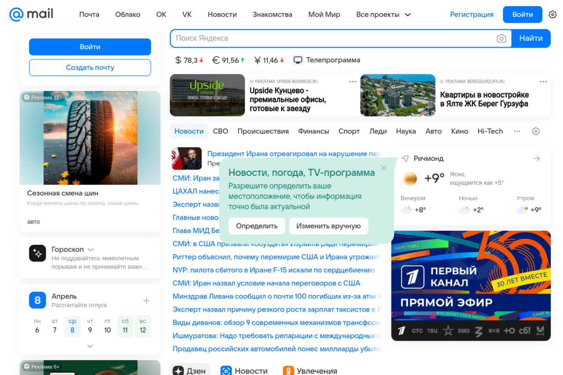Expand the calendar with the down chevron

coord(90,346)
